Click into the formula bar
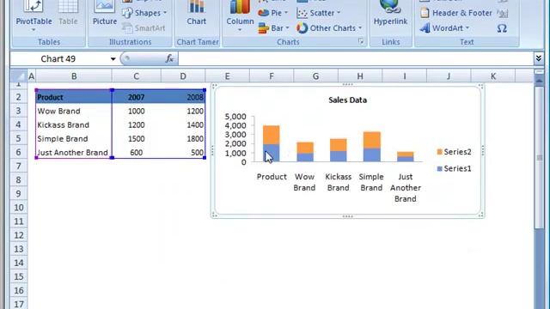This screenshot has height=309, width=550. coord(356,59)
